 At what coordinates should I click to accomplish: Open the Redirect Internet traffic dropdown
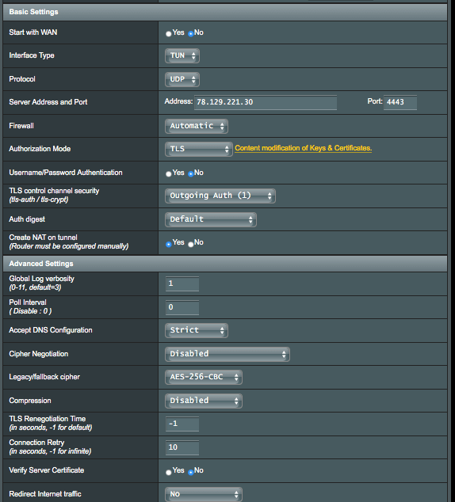[x=204, y=494]
